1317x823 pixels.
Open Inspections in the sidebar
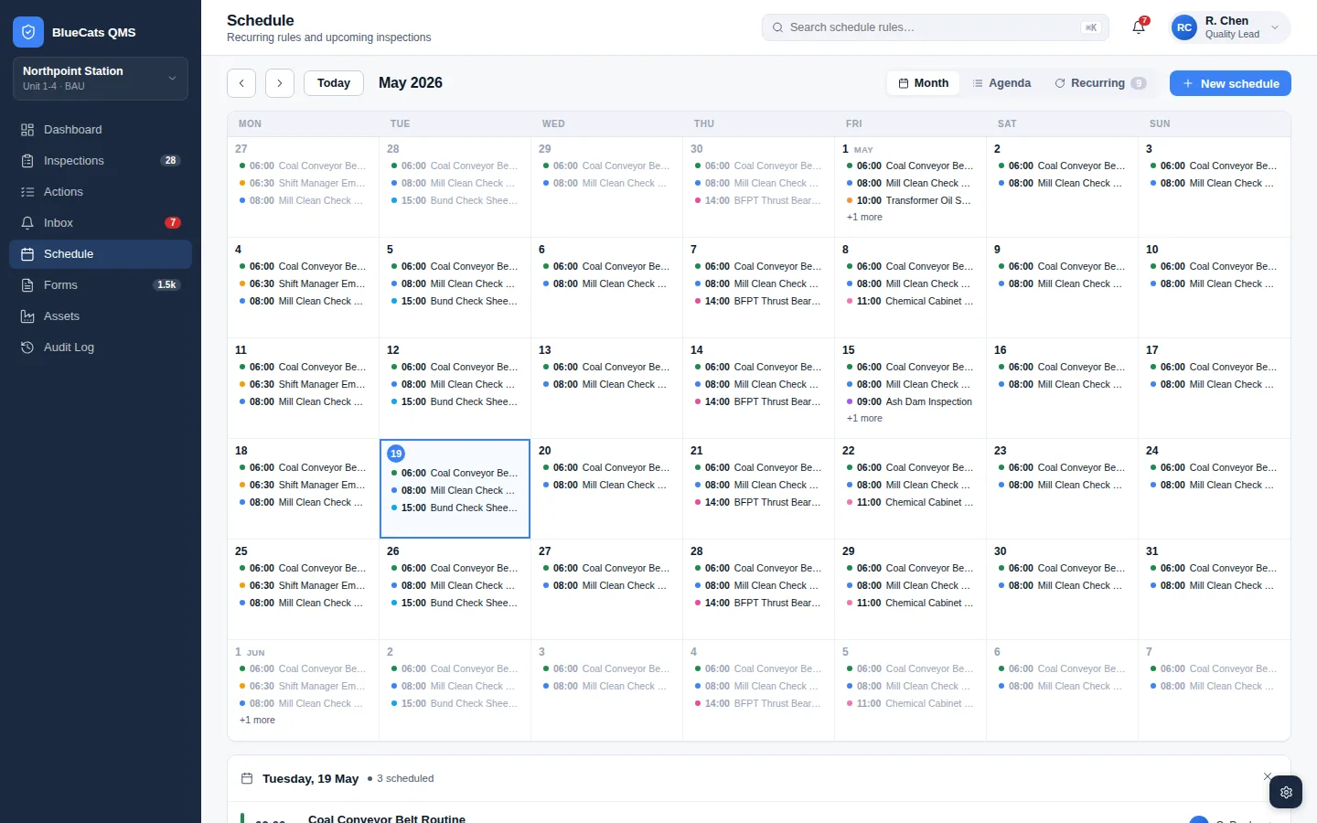101,161
